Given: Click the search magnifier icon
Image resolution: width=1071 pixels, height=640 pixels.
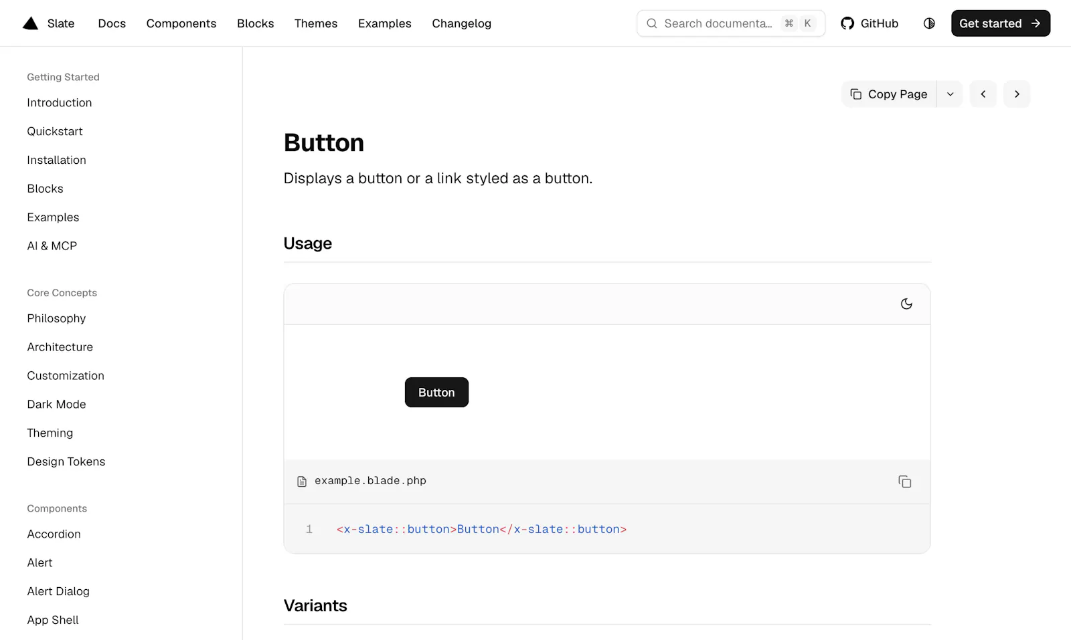Looking at the screenshot, I should tap(651, 23).
